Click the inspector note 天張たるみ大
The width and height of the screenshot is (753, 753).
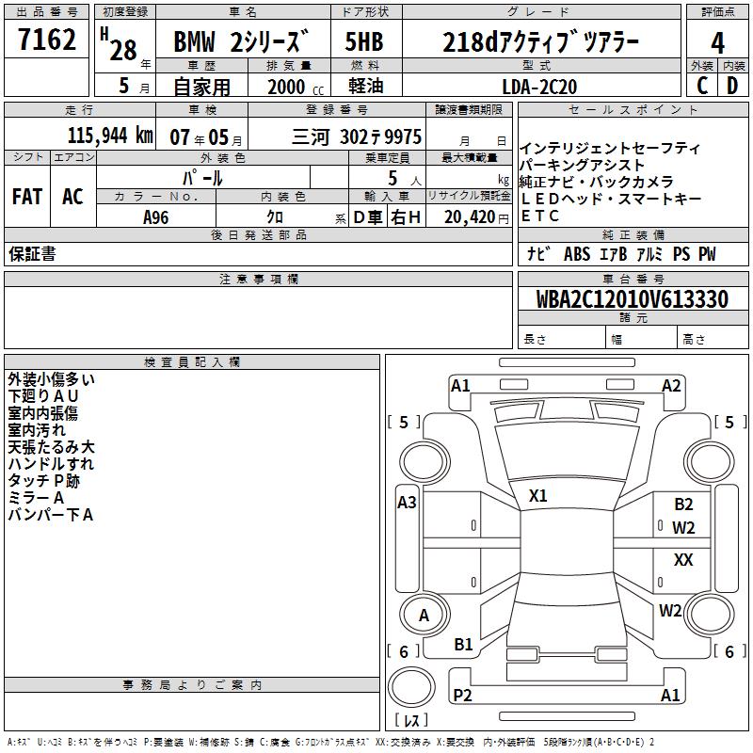(52, 446)
